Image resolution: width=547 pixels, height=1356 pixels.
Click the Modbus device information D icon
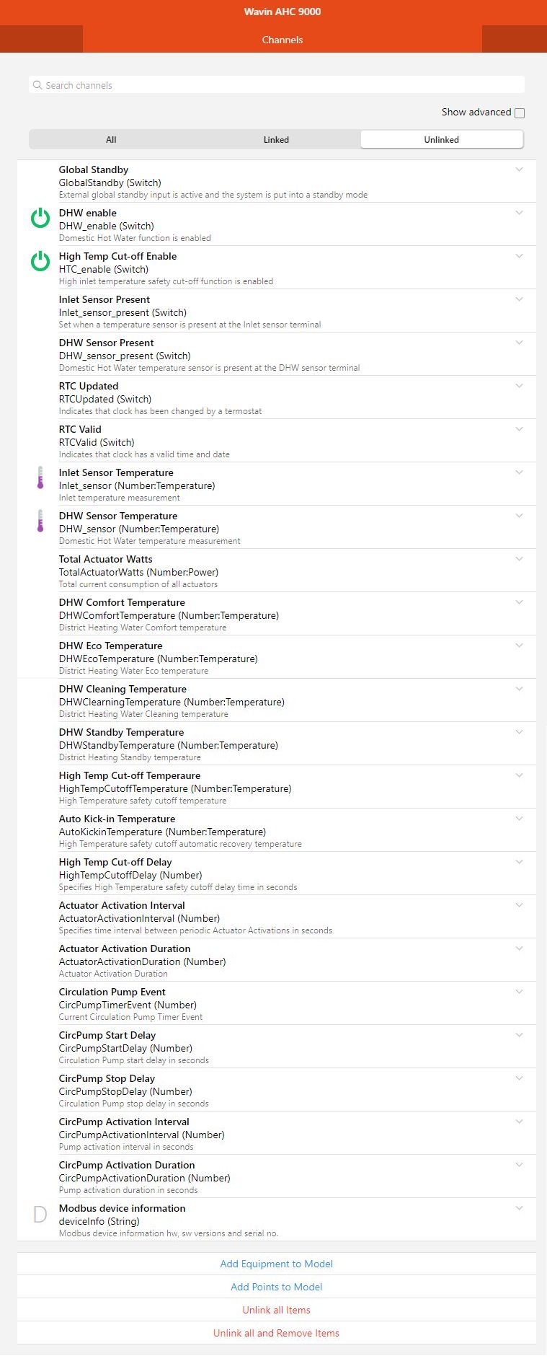[x=40, y=1215]
